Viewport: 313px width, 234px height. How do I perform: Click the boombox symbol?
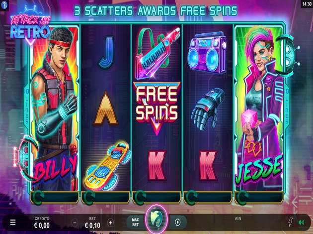coord(208,53)
